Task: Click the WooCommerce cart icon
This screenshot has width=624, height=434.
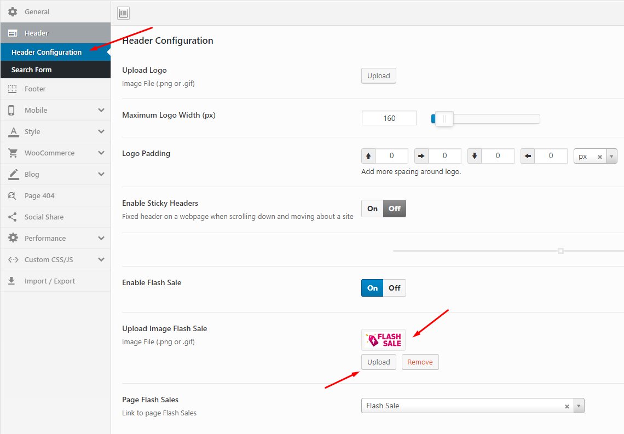Action: [x=13, y=153]
